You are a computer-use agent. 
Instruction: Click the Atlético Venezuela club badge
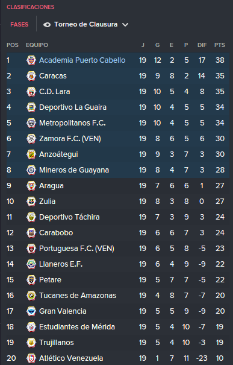(x=31, y=358)
